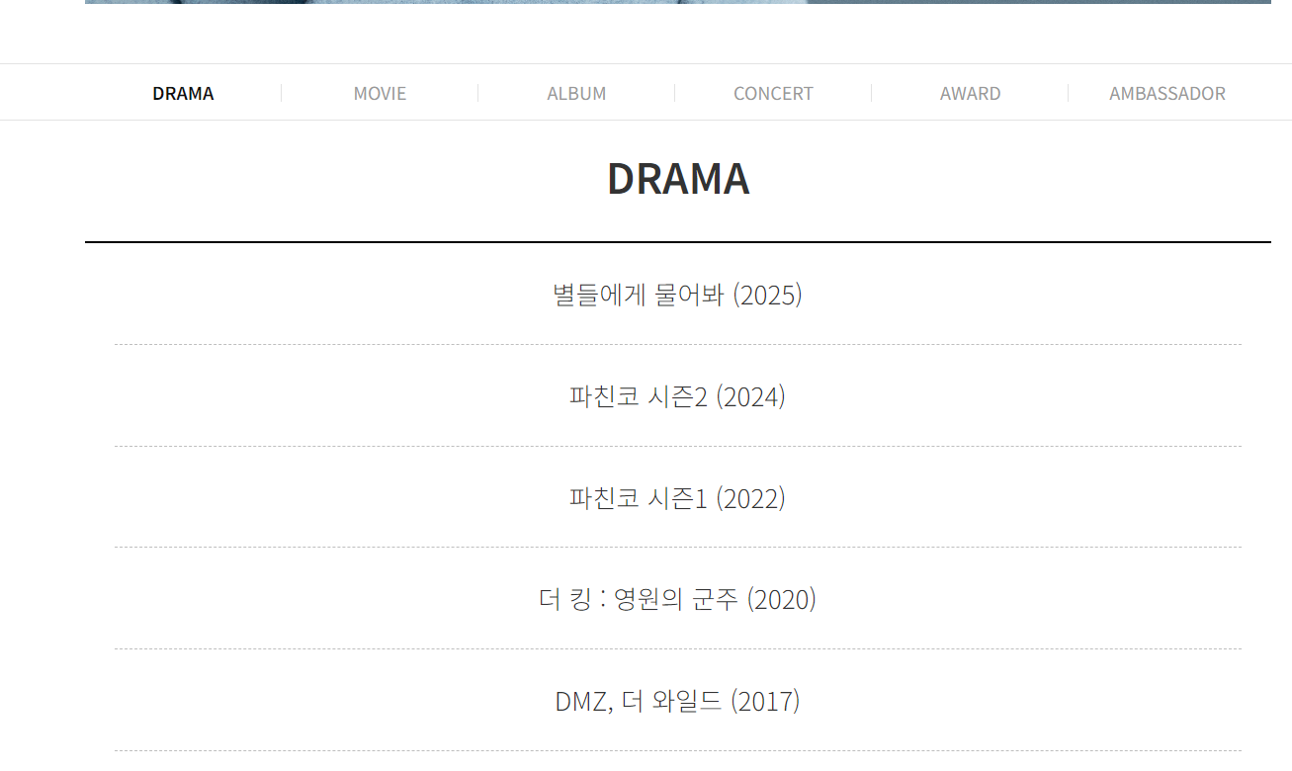Open 파친코 시즌1 drama entry
The image size is (1292, 771).
[677, 497]
